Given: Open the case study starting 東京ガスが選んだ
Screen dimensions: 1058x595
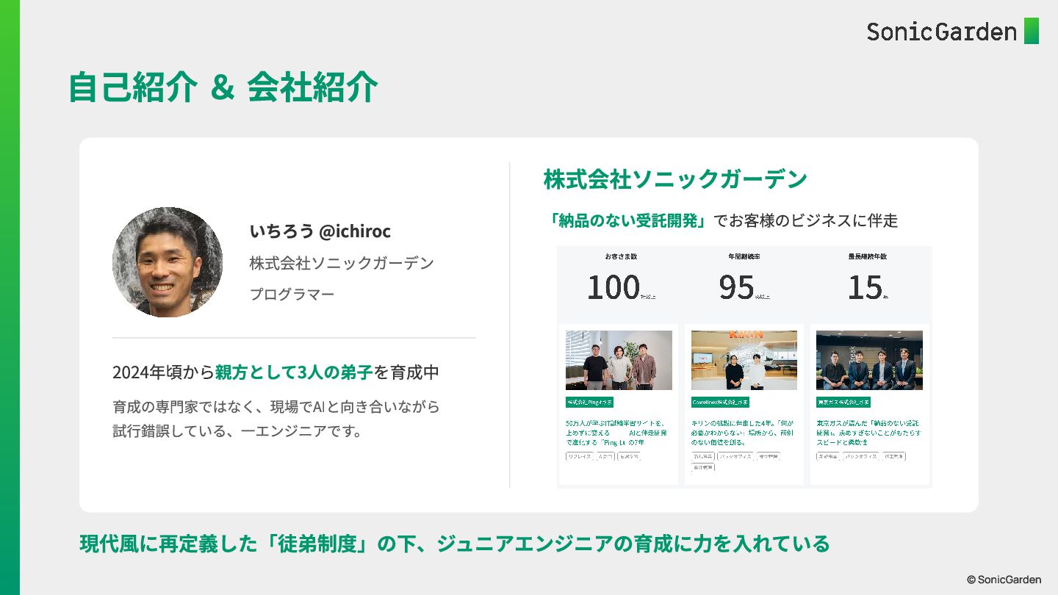Looking at the screenshot, I should coord(868,433).
